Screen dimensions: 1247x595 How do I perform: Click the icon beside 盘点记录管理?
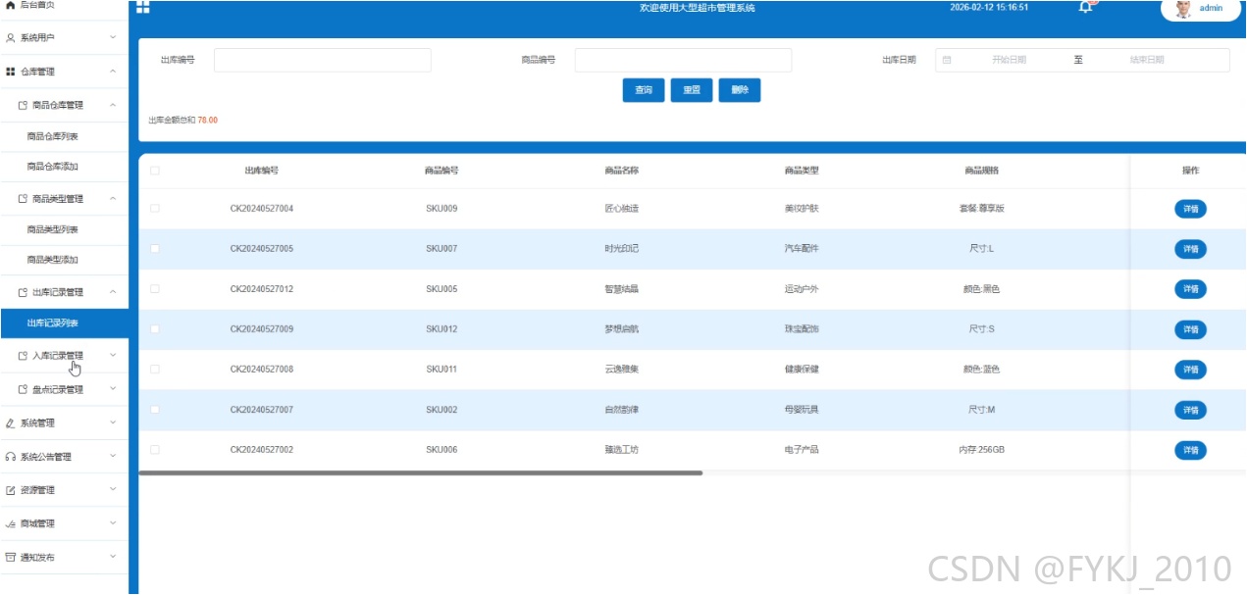pyautogui.click(x=24, y=389)
